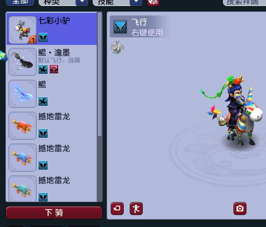Click the mount list scrollbar
The image size is (266, 227).
tap(100, 74)
